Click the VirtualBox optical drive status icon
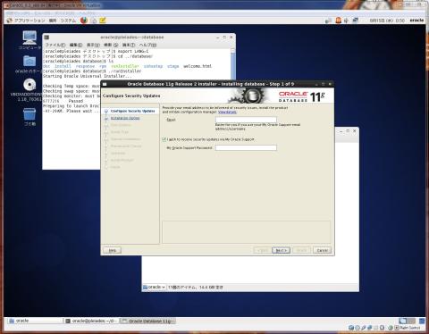This screenshot has height=334, width=429. [x=357, y=328]
